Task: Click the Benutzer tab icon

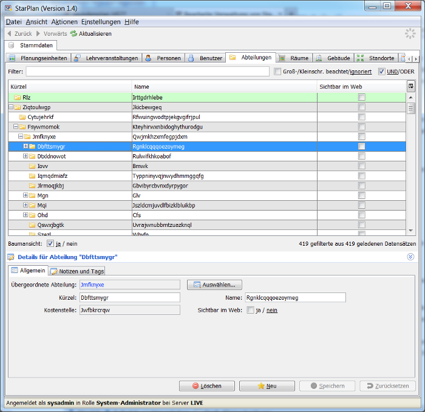Action: 191,58
